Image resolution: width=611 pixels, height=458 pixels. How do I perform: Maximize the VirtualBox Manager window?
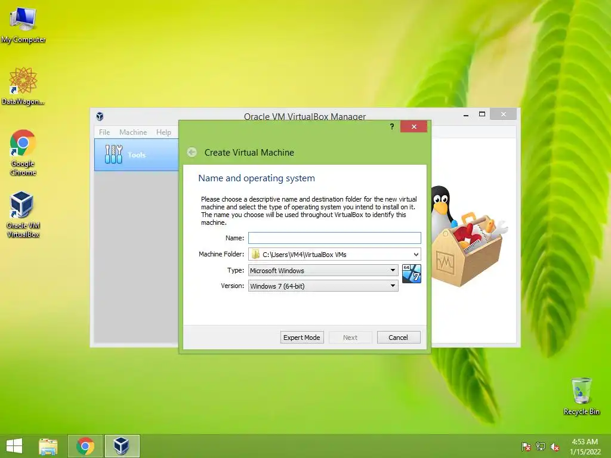click(x=482, y=114)
